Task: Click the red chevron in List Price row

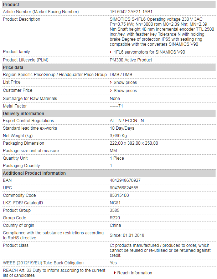Action: [111, 83]
